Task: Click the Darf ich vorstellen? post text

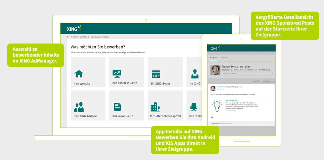Action: click(233, 94)
